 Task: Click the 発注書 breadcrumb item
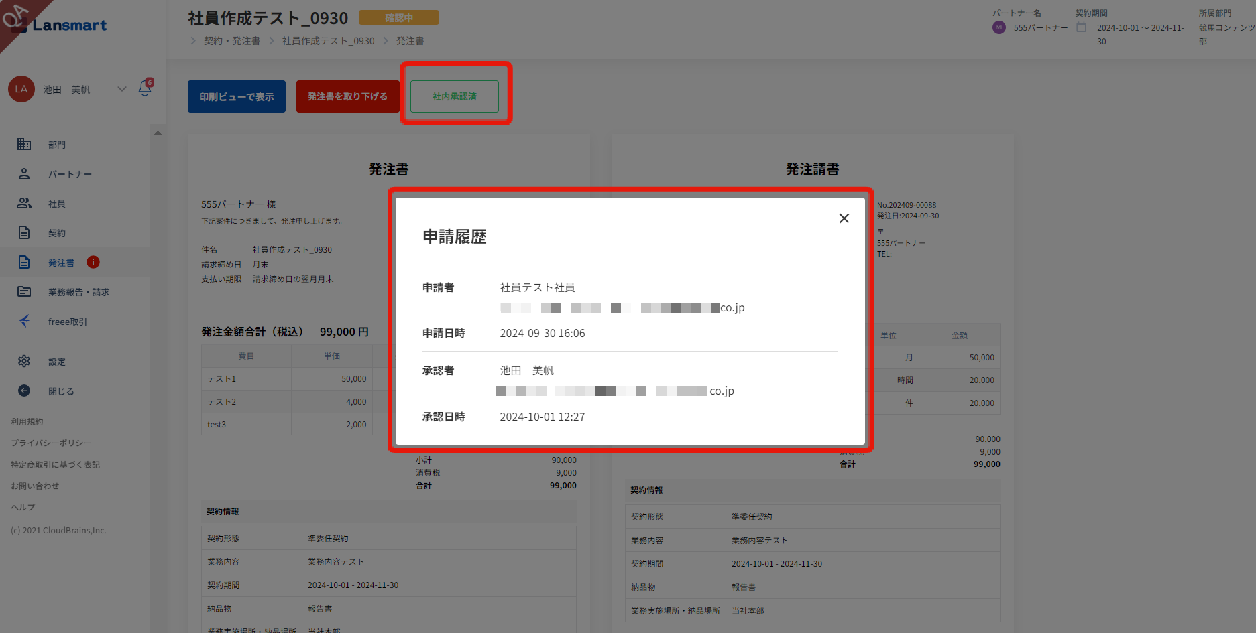[410, 41]
